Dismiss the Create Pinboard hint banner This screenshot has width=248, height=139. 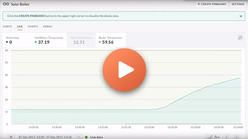coord(241,16)
